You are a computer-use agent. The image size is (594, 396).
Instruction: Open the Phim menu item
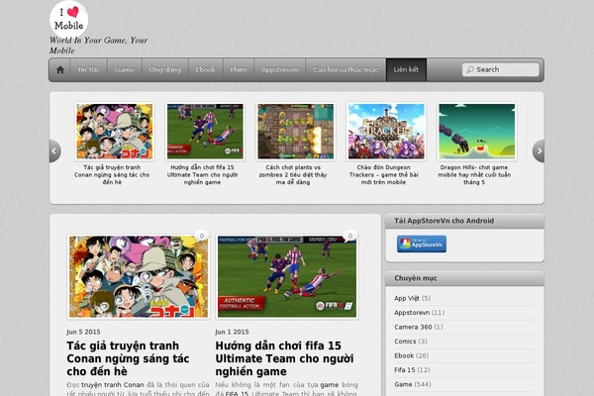[239, 69]
